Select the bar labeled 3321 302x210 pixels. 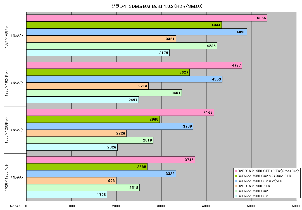click(101, 39)
